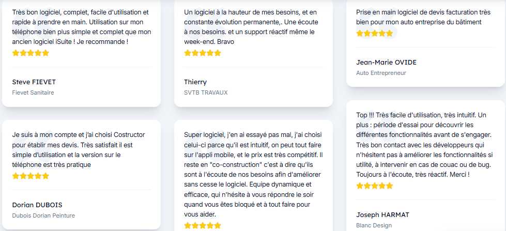This screenshot has width=506, height=231.
Task: Click the stars under the "Super logiciel" review
Action: coord(203,225)
